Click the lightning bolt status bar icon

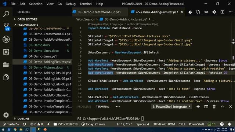[x=48, y=124]
